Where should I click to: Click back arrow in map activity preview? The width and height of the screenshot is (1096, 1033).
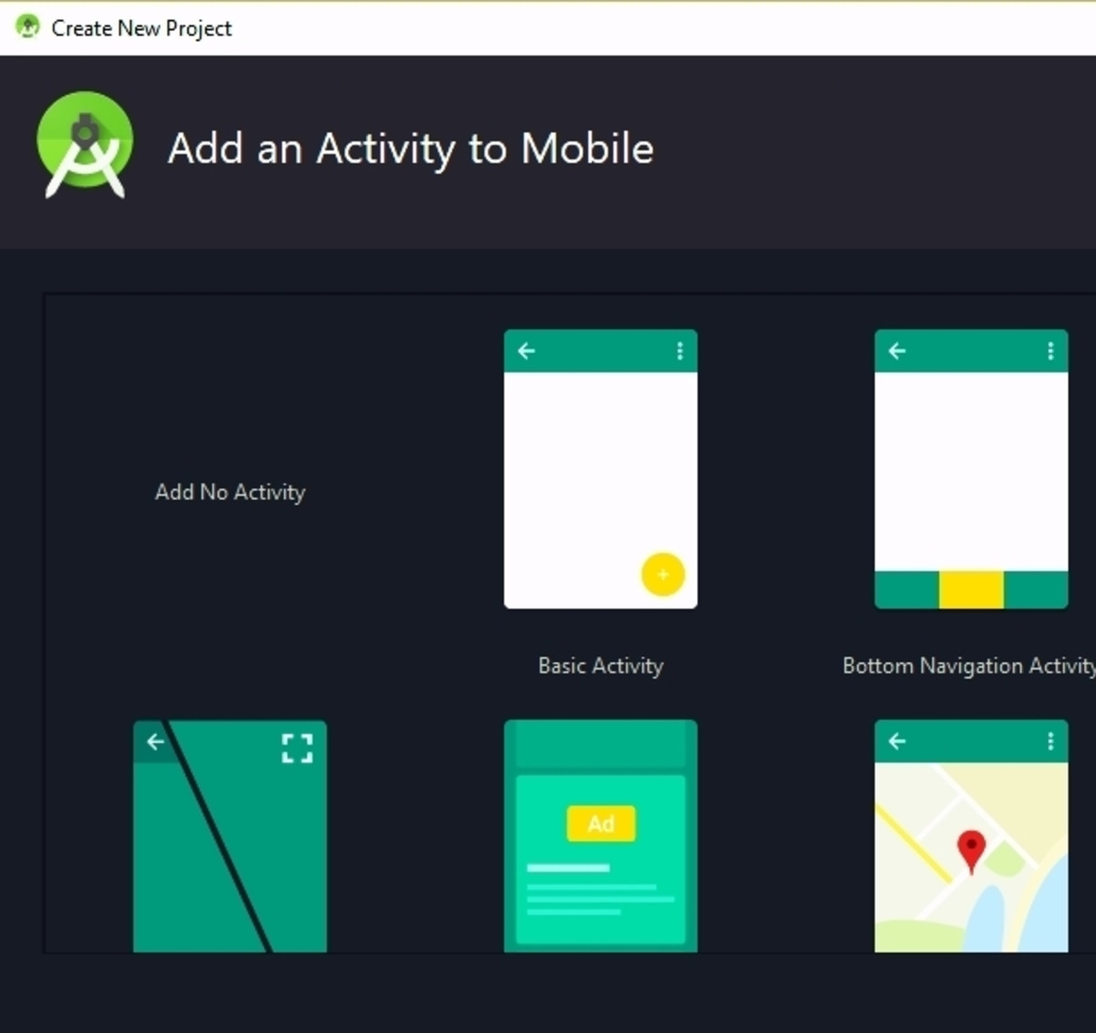[x=897, y=741]
